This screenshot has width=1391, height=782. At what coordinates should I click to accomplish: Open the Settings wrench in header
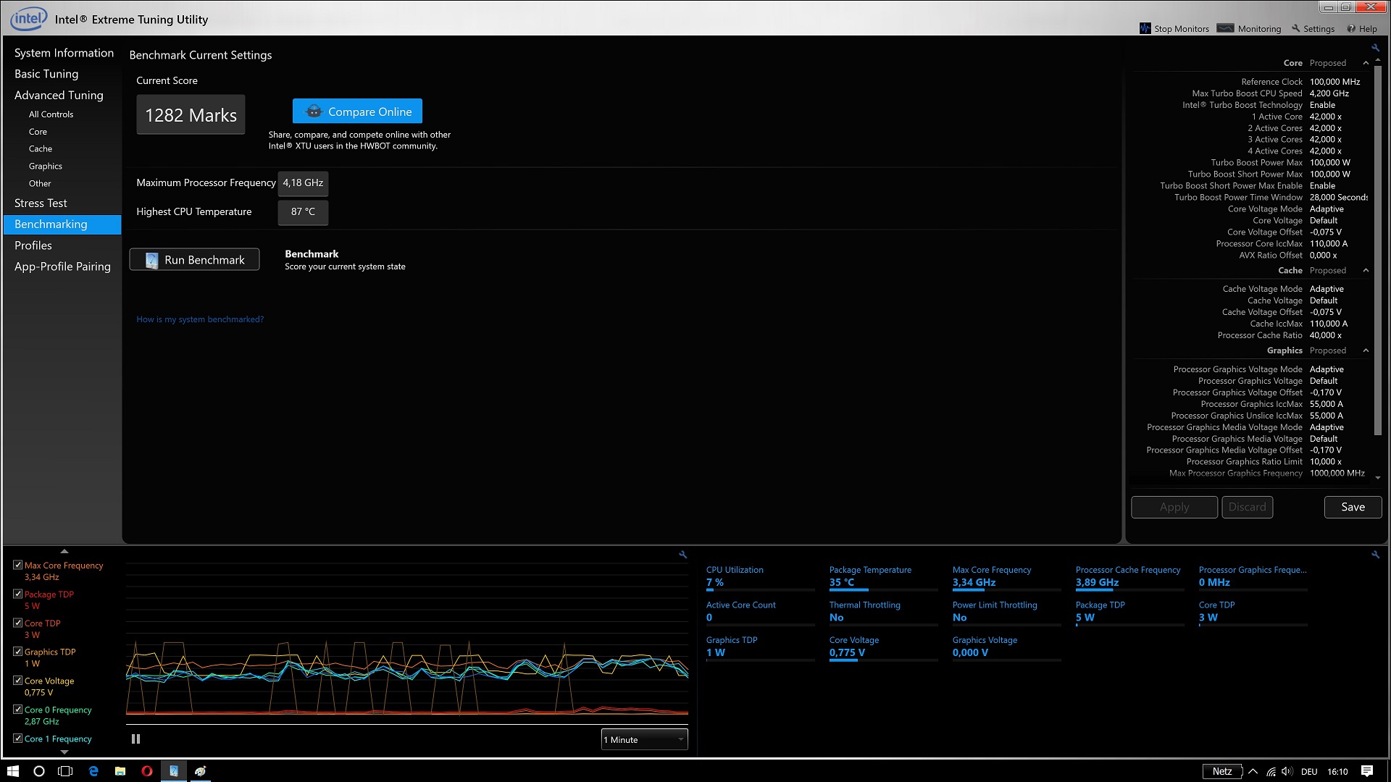click(x=1296, y=28)
